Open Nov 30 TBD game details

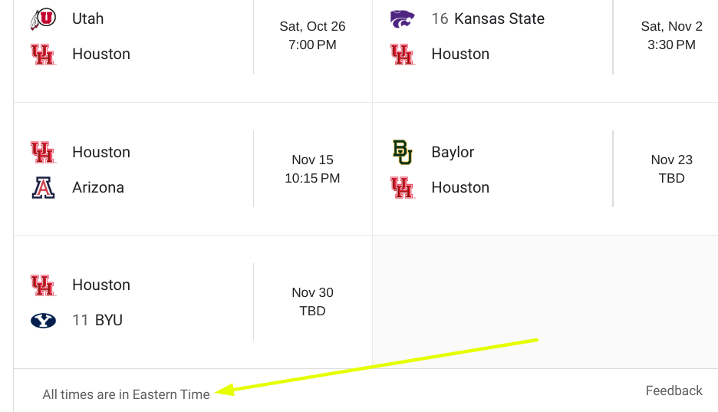(x=312, y=302)
